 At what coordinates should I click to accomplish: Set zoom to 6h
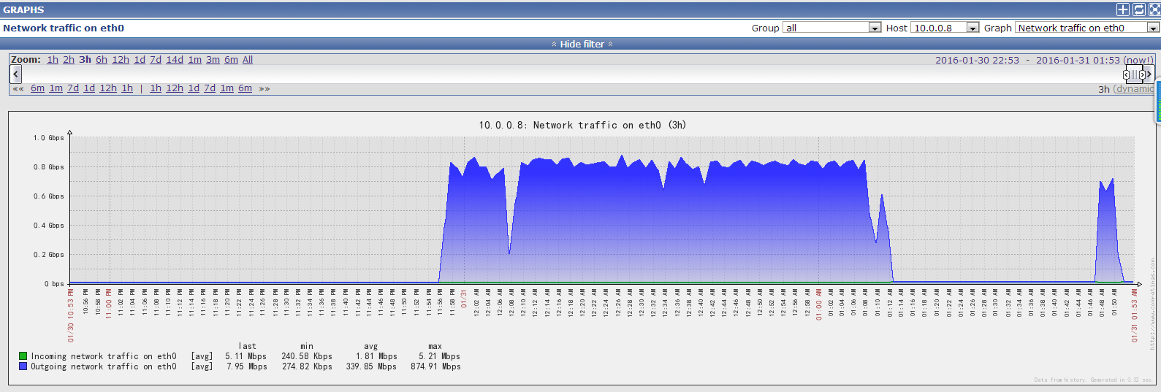click(102, 60)
